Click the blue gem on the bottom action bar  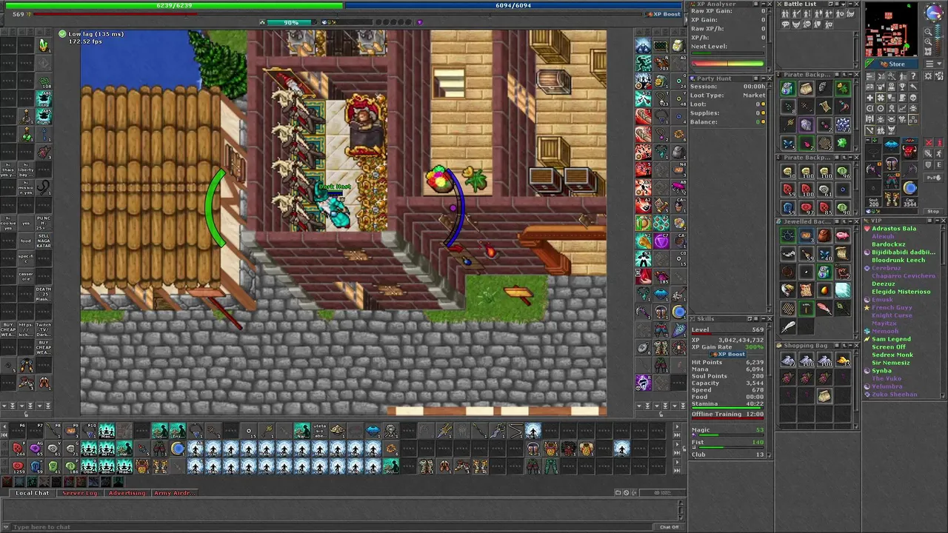tap(373, 431)
